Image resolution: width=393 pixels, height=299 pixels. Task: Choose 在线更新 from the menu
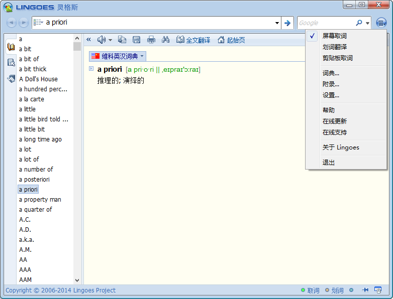[x=346, y=121]
